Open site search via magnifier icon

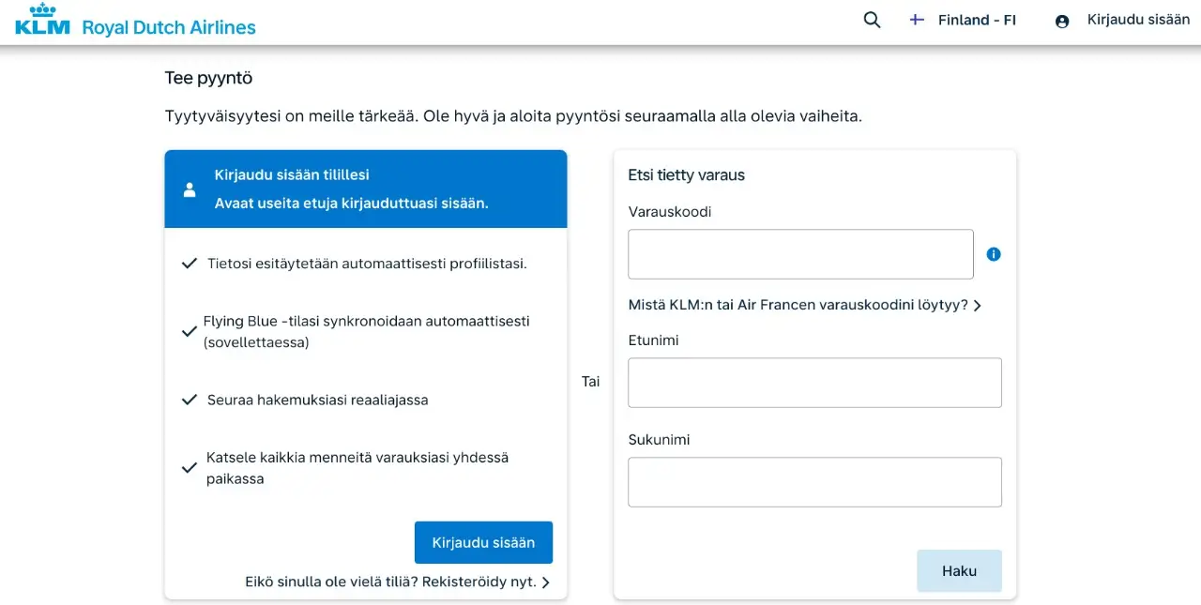pos(872,20)
